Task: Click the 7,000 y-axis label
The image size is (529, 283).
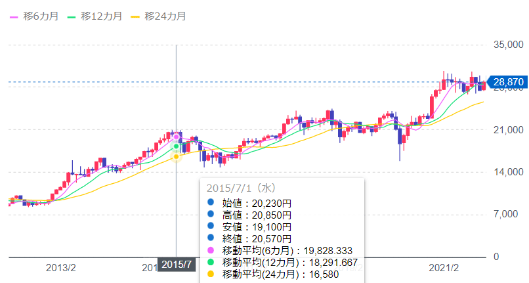Action: (x=505, y=214)
